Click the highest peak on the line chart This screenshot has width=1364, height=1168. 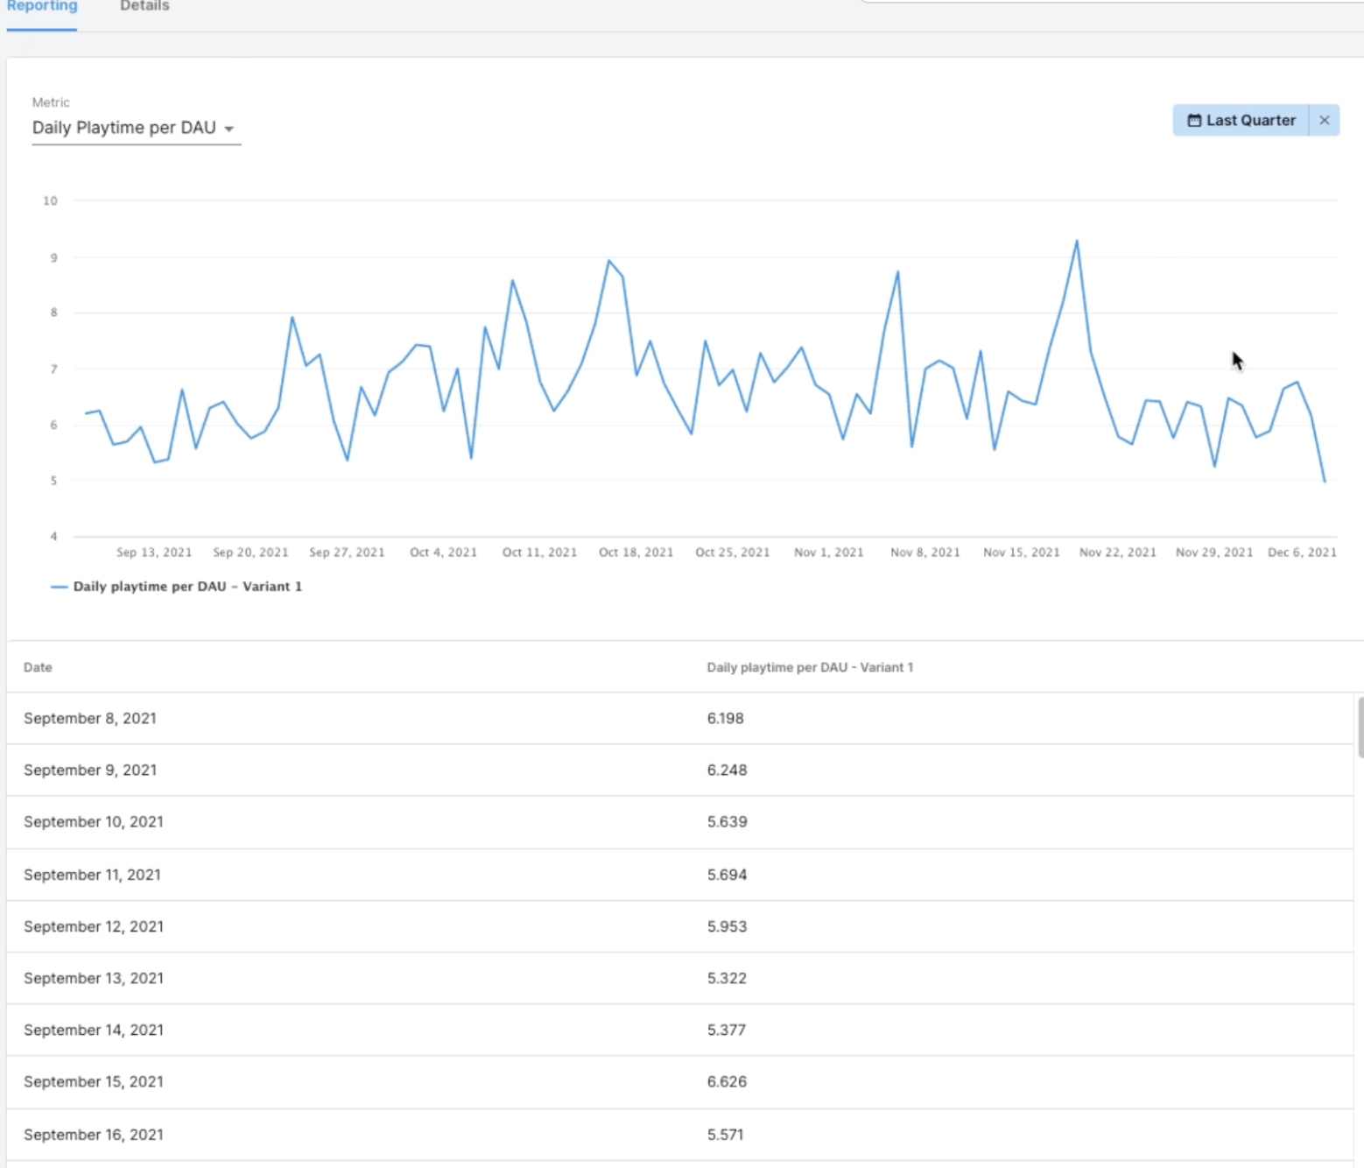point(1077,241)
